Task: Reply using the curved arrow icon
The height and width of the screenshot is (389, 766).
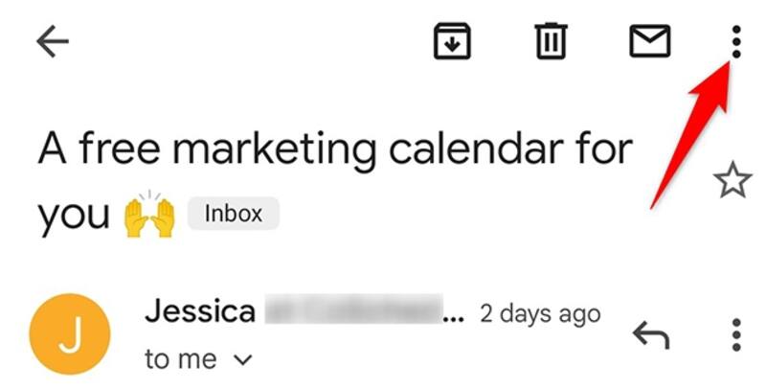Action: tap(650, 334)
